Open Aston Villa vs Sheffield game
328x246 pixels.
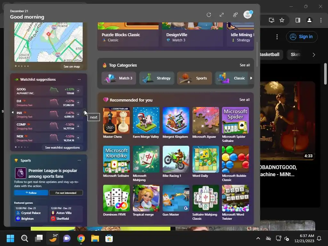coord(66,214)
